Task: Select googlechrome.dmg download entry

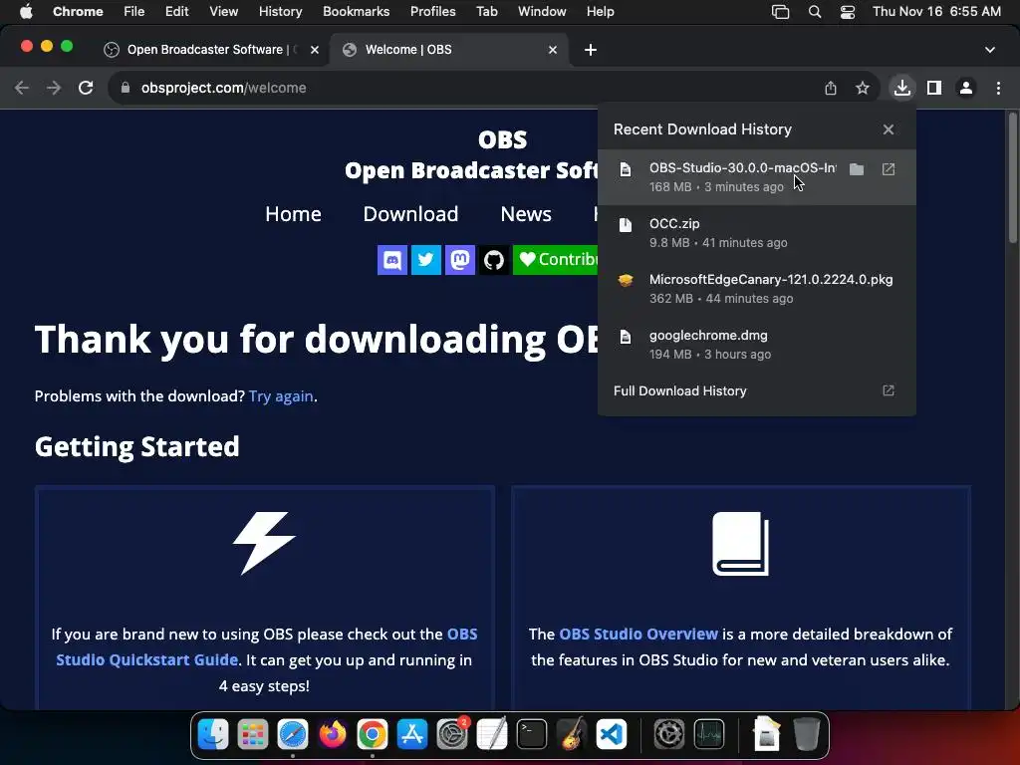Action: [x=757, y=345]
